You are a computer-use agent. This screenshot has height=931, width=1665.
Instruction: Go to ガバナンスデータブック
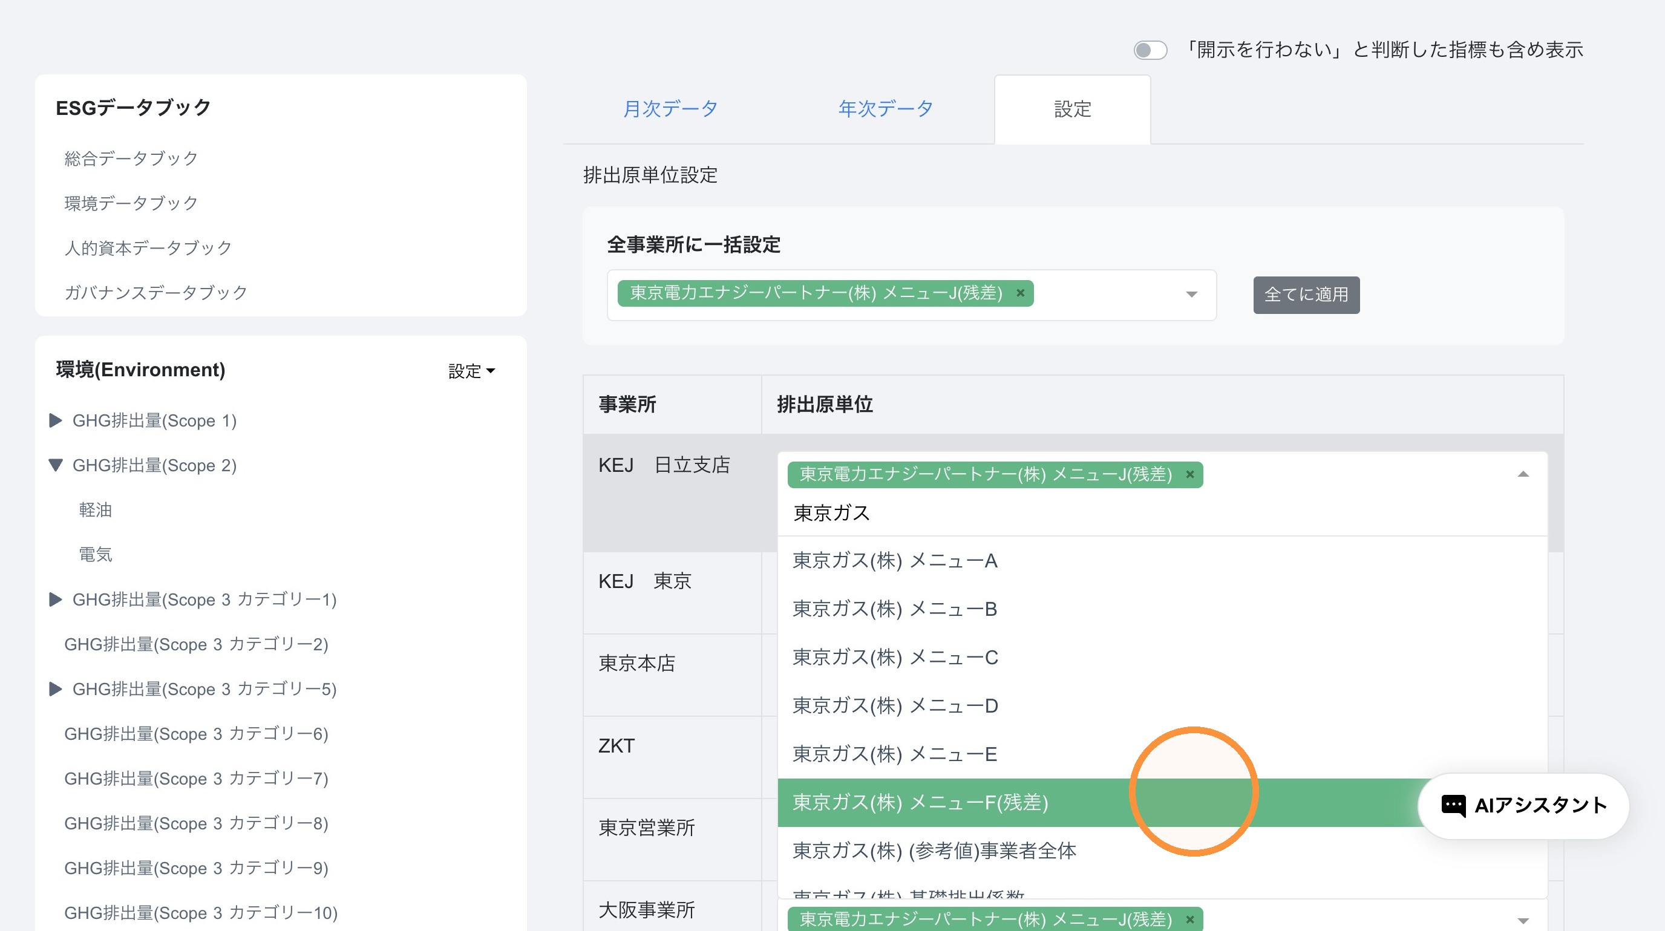coord(155,292)
